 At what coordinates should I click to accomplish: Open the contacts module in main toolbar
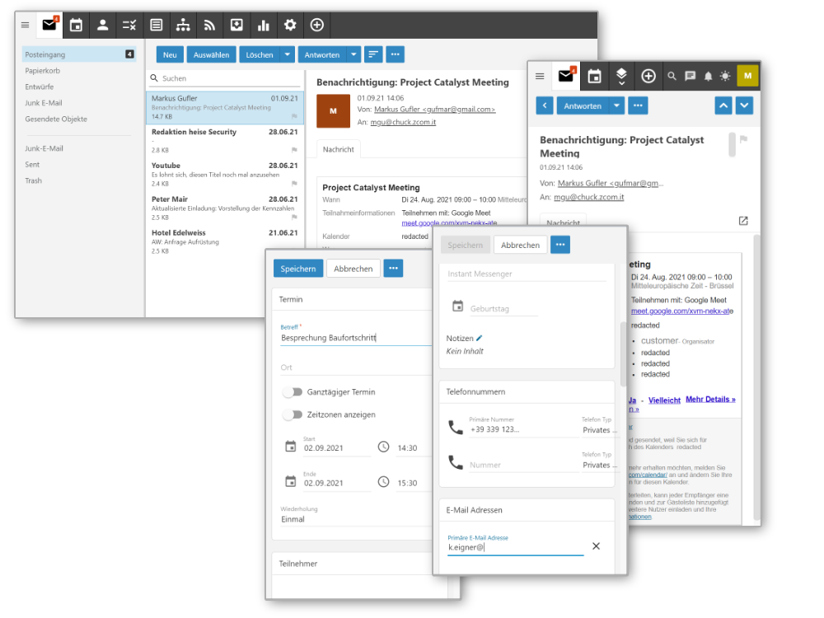(x=102, y=25)
